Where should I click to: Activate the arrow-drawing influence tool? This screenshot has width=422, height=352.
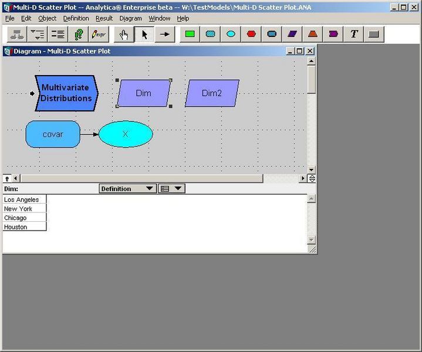click(x=165, y=35)
